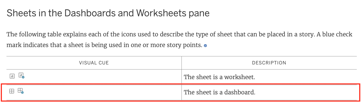This screenshot has width=363, height=108.
Task: Select the "VISUAL CUE" column header
Action: pyautogui.click(x=94, y=63)
